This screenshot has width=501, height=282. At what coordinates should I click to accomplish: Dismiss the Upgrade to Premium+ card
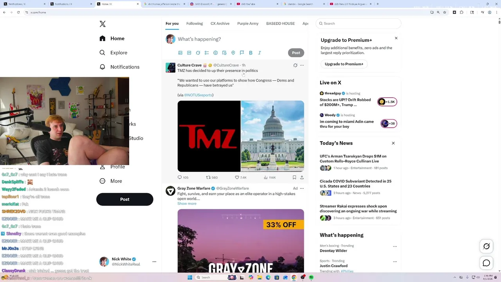(396, 38)
